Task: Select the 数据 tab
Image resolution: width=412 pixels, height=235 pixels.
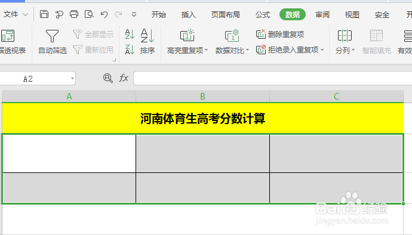Action: [x=293, y=14]
